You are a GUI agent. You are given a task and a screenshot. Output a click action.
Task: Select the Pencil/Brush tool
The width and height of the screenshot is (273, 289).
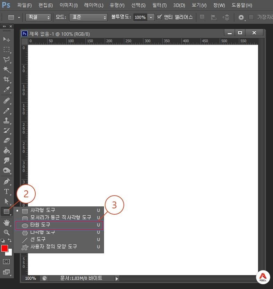[7, 111]
